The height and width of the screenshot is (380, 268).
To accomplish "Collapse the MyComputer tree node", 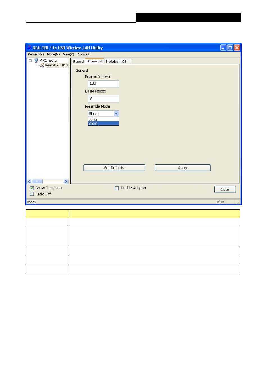I will click(x=30, y=61).
